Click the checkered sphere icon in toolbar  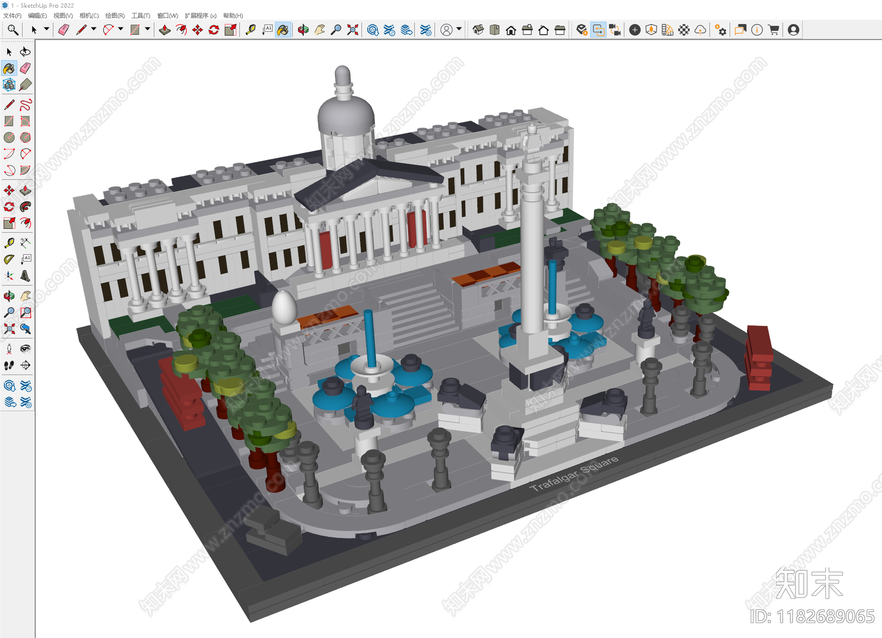(x=684, y=30)
